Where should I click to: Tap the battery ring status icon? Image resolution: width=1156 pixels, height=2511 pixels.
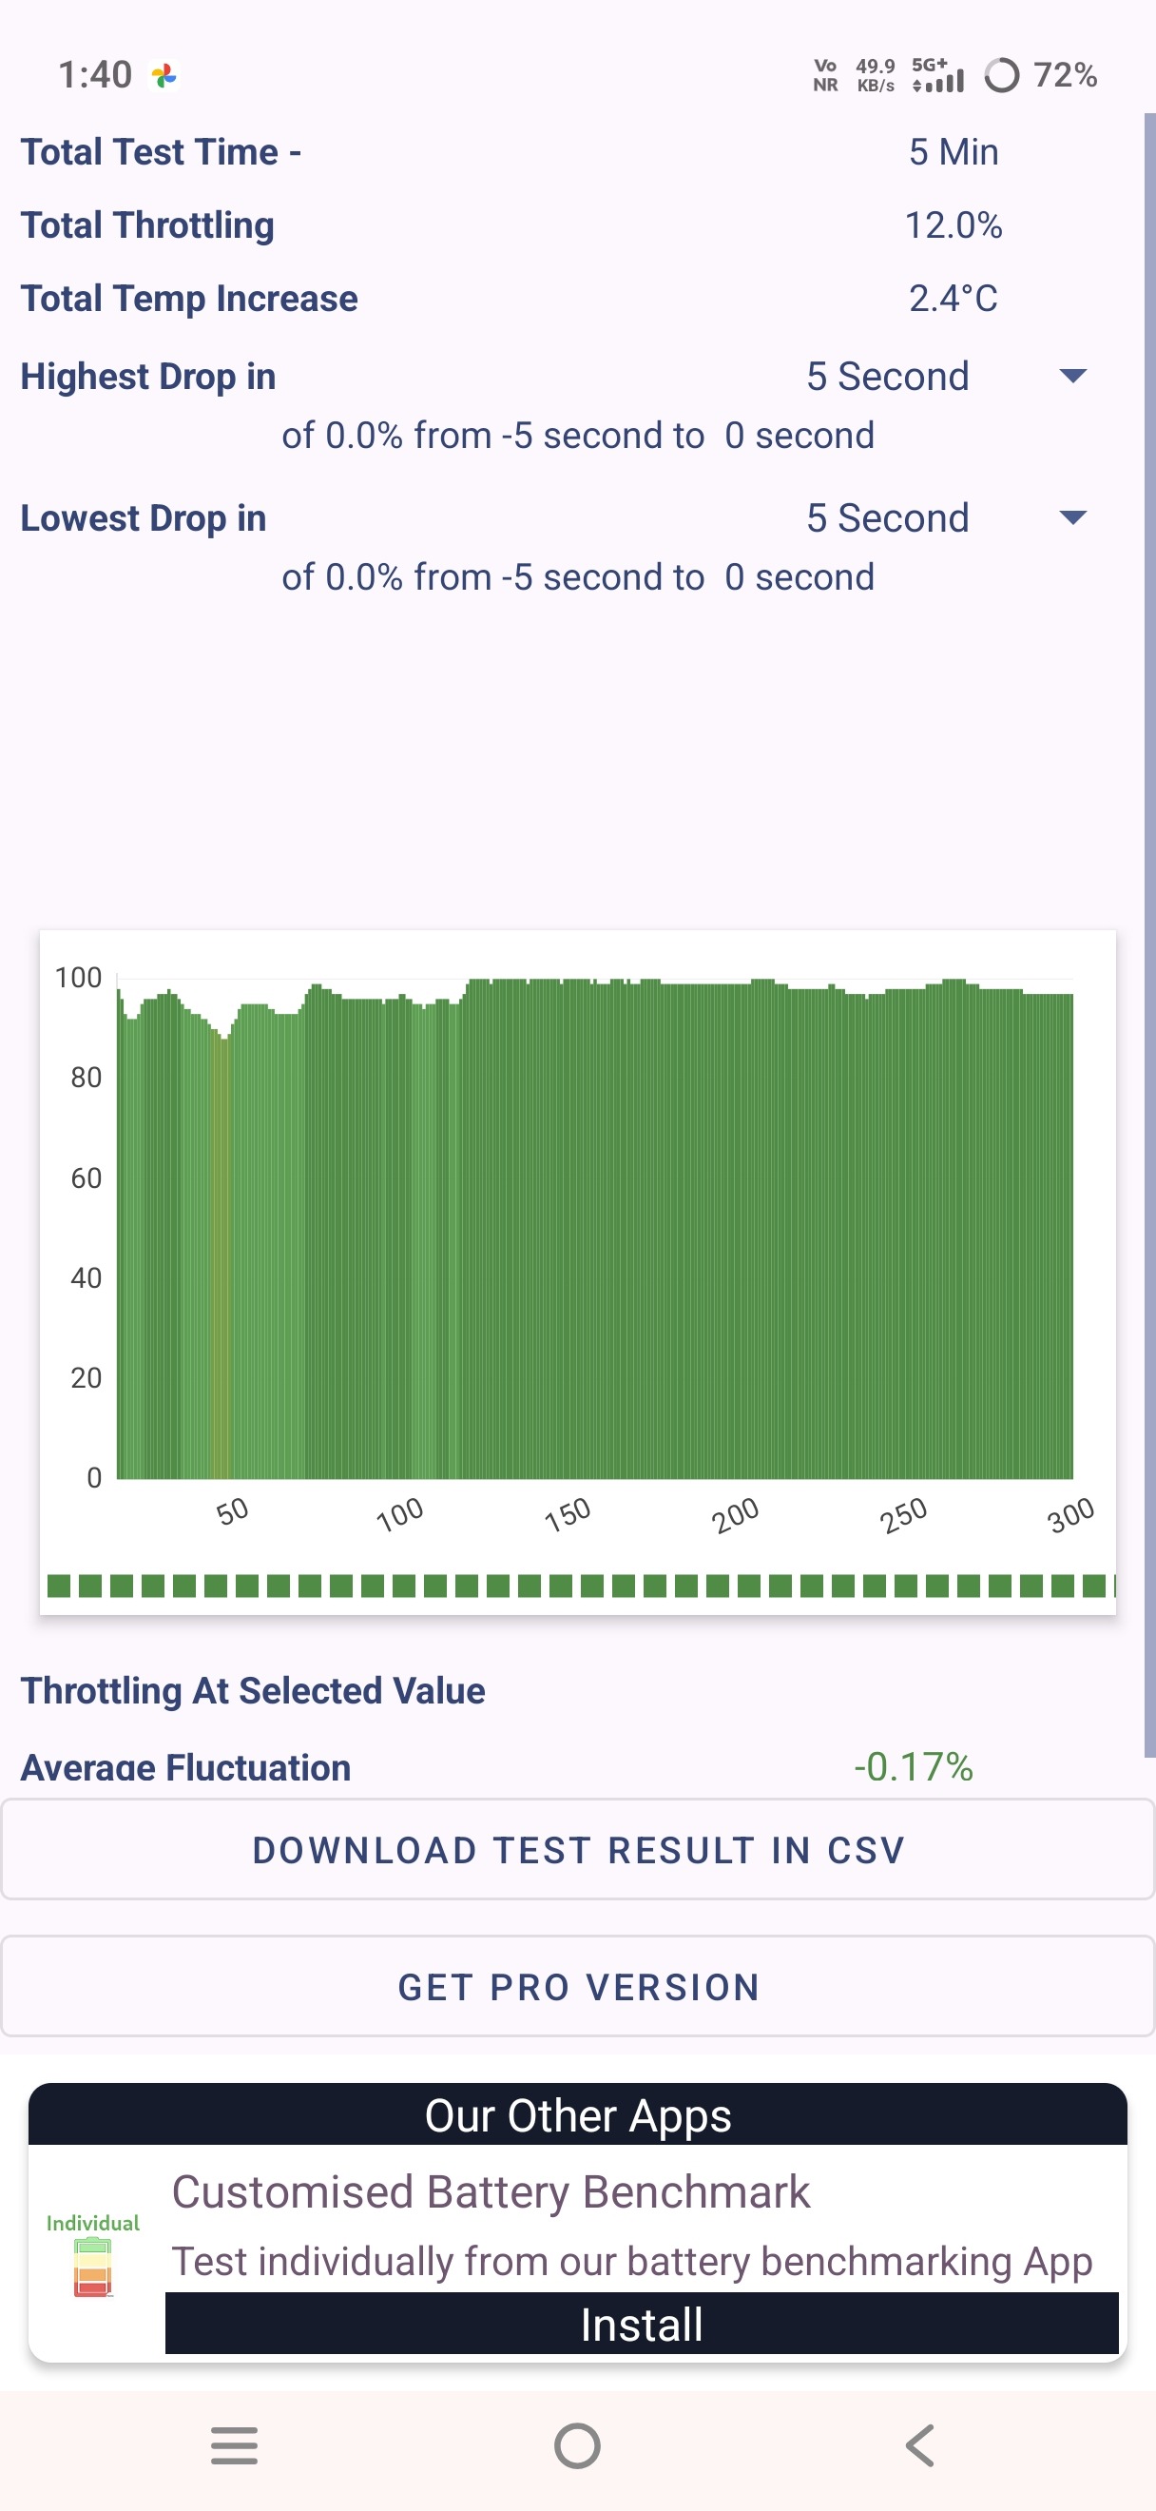[x=1001, y=75]
